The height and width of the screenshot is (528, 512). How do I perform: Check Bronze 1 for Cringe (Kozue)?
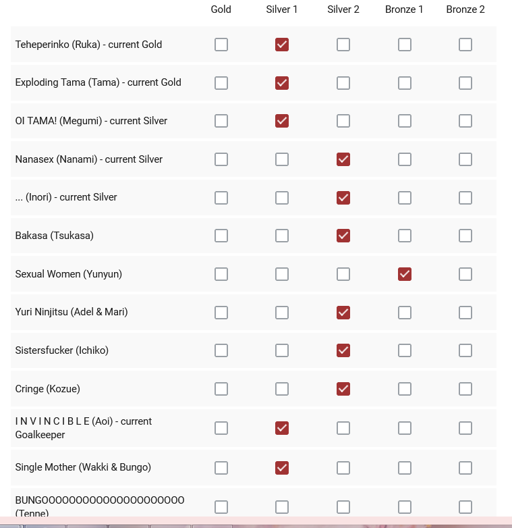404,389
